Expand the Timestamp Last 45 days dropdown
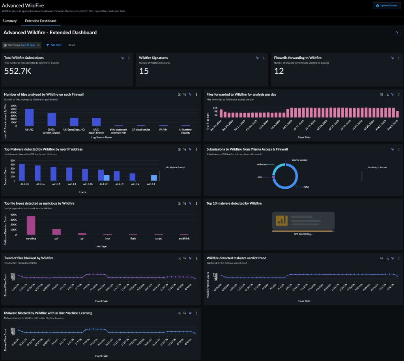The image size is (404, 361). (x=22, y=45)
